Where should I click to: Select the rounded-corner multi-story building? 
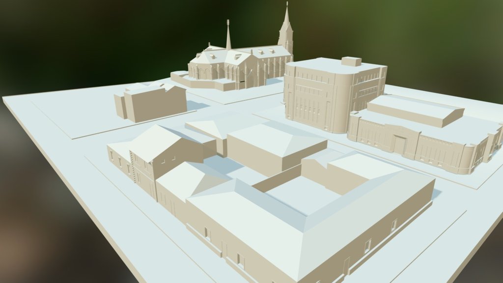pos(335,95)
